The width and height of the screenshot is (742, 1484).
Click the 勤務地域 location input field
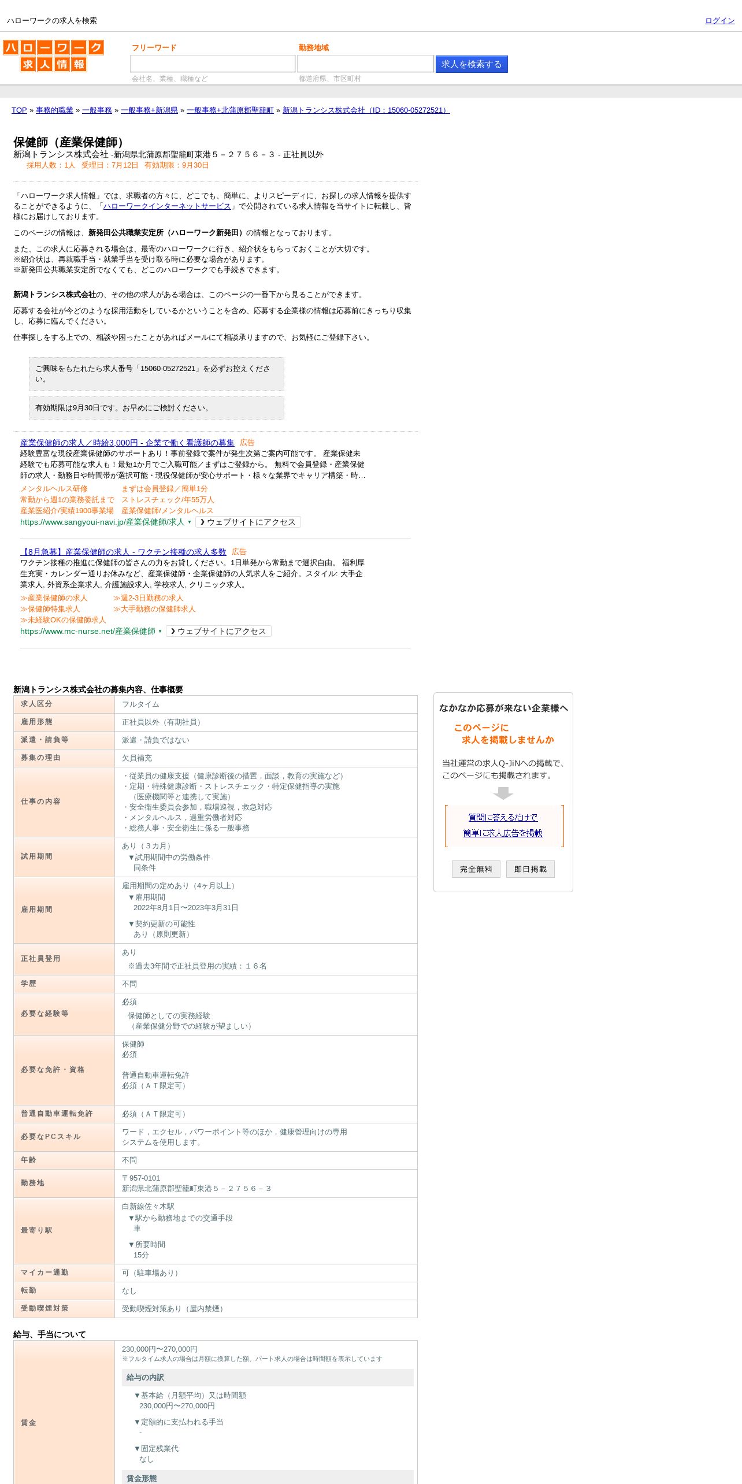tap(365, 64)
